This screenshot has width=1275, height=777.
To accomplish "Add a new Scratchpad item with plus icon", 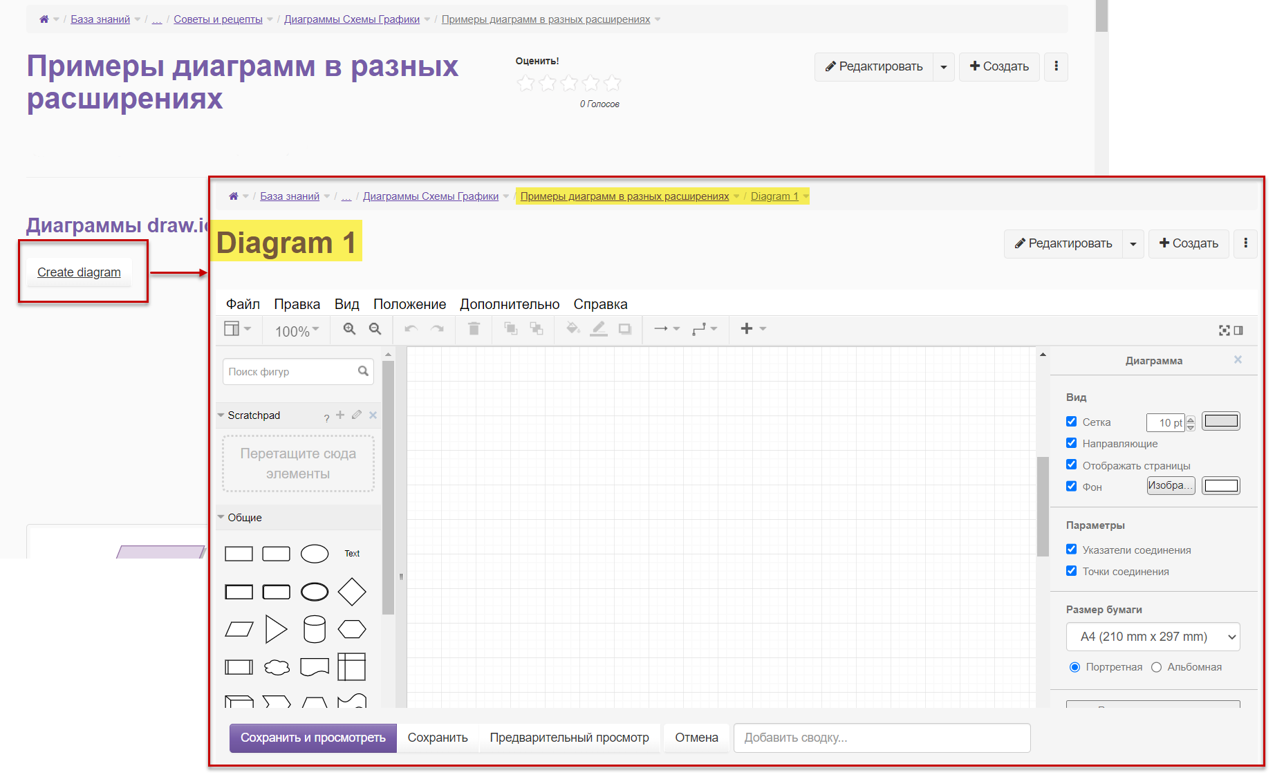I will click(339, 415).
